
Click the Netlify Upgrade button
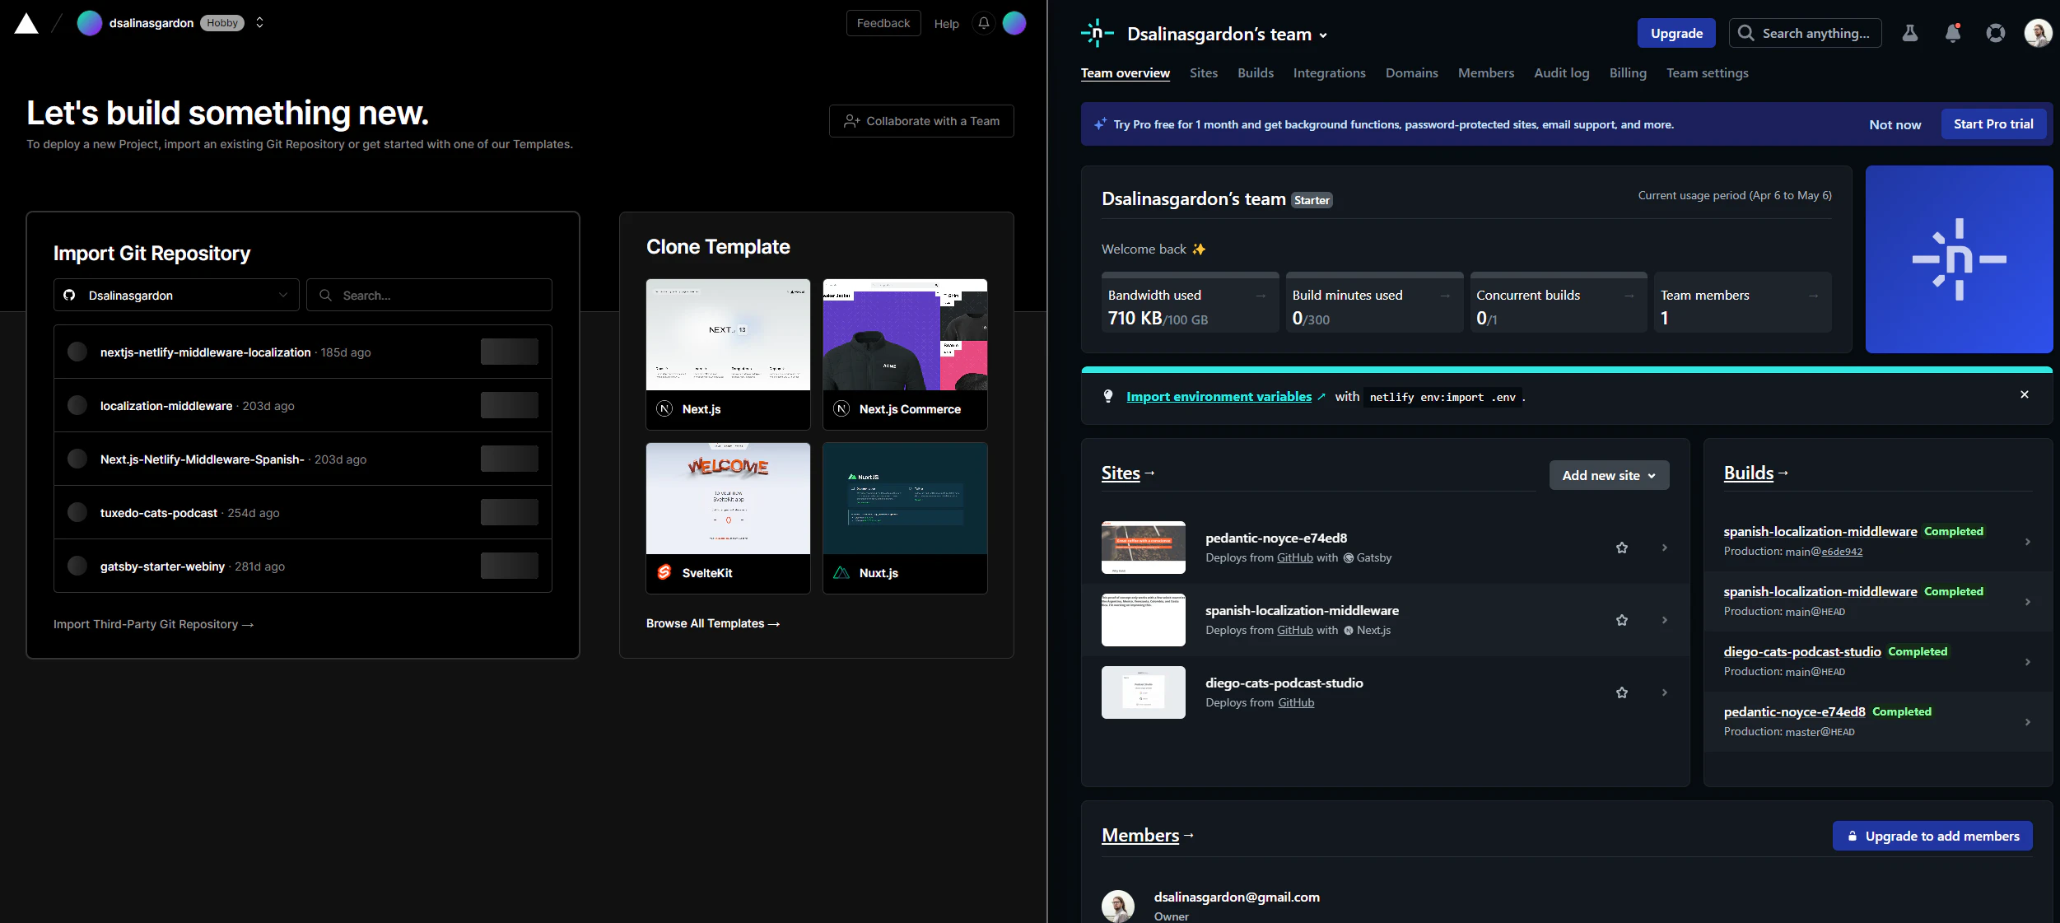pyautogui.click(x=1676, y=33)
